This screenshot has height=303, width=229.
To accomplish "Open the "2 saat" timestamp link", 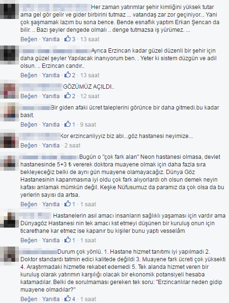I will [72, 145].
